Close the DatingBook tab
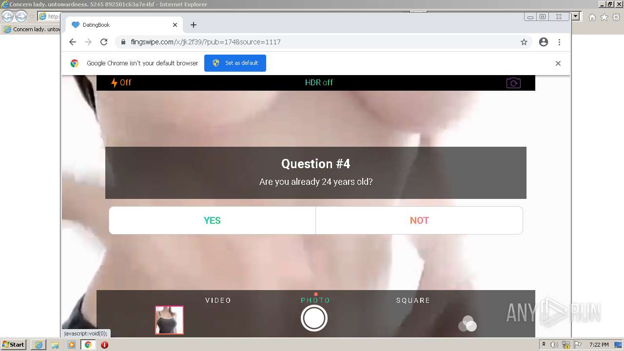Viewport: 624px width, 351px height. (175, 25)
